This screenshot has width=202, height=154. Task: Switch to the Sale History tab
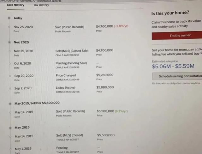click(x=15, y=5)
